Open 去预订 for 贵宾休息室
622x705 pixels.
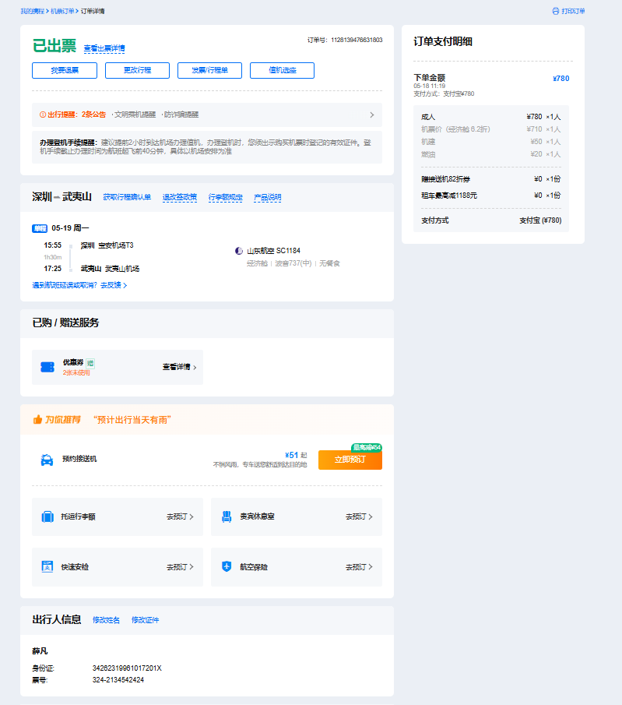[x=359, y=516]
